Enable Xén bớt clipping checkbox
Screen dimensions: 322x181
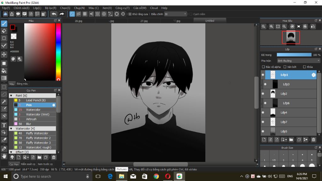(285, 67)
